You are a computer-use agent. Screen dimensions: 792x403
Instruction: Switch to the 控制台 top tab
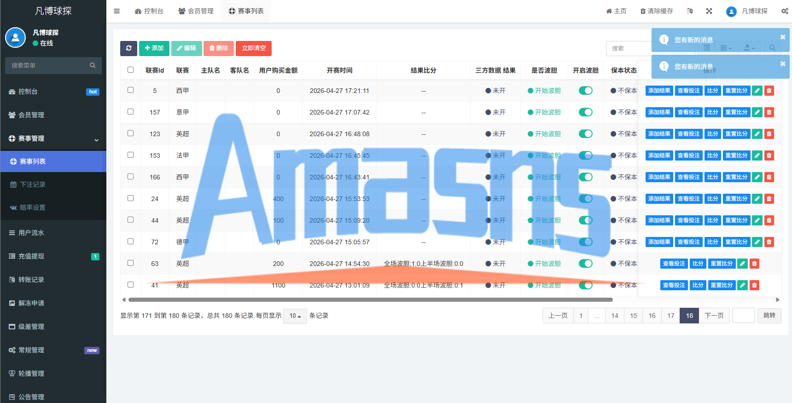[x=149, y=11]
